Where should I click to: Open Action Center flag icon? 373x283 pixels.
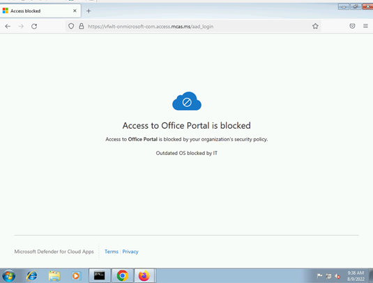319,276
